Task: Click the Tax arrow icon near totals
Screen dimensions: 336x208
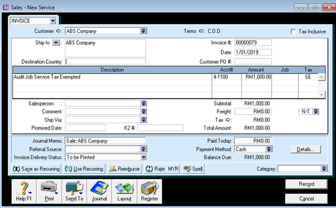Action: [229, 120]
